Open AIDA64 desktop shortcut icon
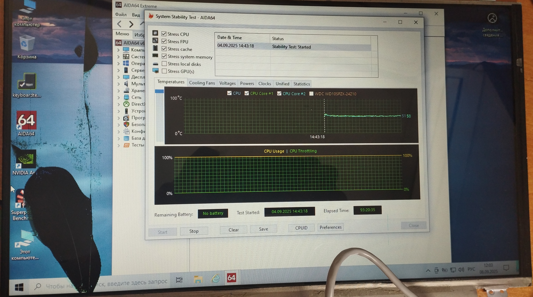 pyautogui.click(x=26, y=121)
